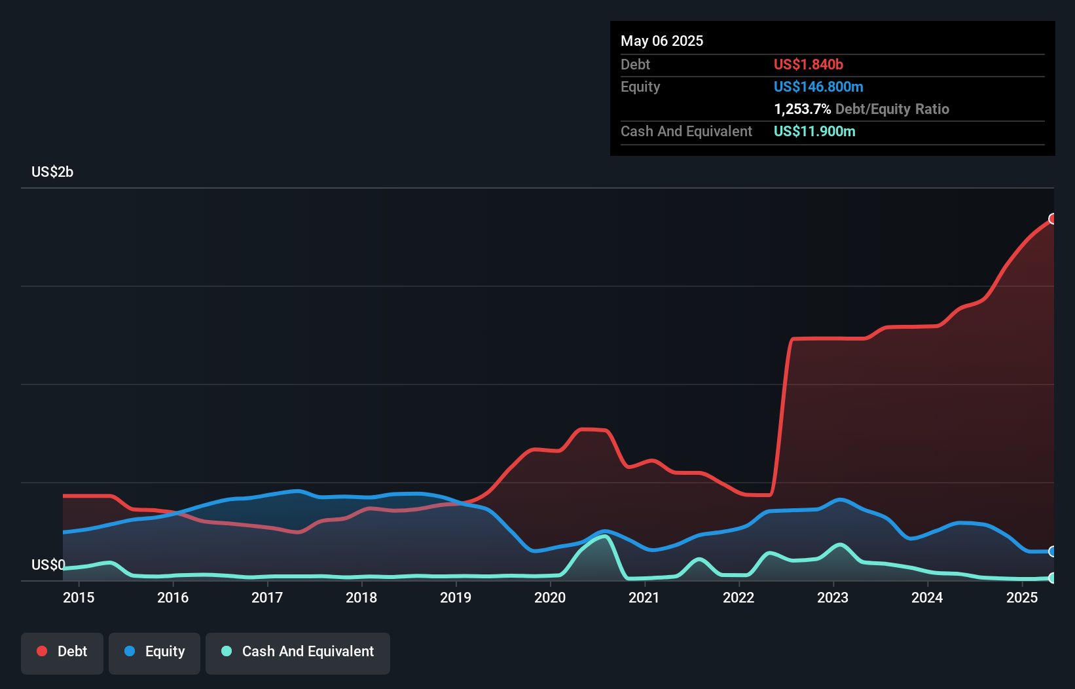The width and height of the screenshot is (1075, 689).
Task: Click the US$2b y-axis label
Action: coord(52,172)
